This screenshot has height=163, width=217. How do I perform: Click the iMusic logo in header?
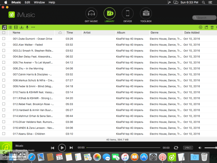(x=22, y=15)
